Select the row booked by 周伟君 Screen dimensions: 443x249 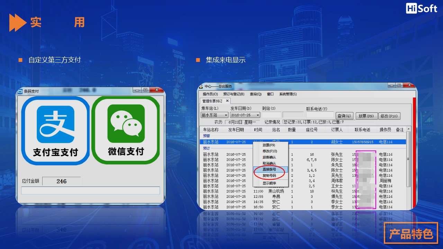click(303, 181)
